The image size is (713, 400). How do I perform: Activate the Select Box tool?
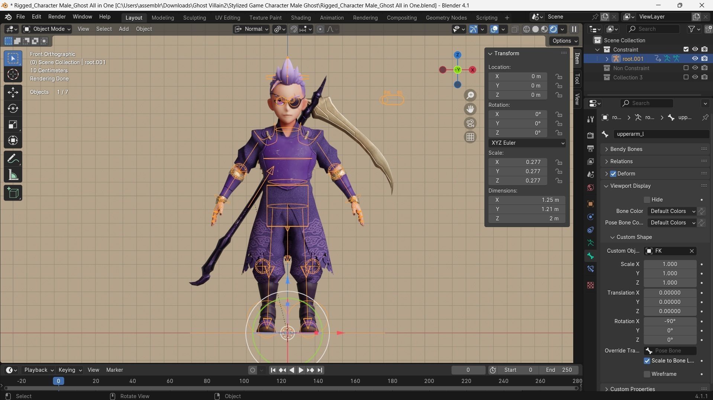[13, 59]
